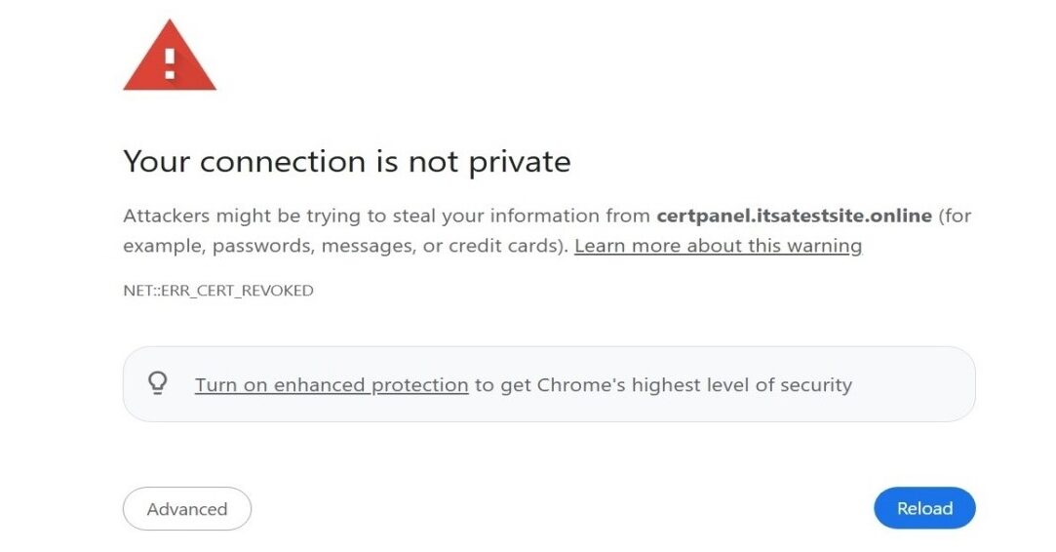Click the white exclamation mark inside the triangle
Screen dimensions: 1056x552
click(170, 62)
